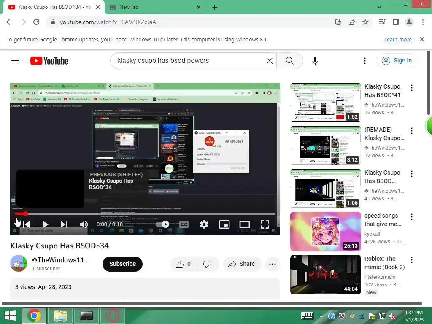Go to the previous video
Image resolution: width=432 pixels, height=324 pixels.
[x=27, y=224]
